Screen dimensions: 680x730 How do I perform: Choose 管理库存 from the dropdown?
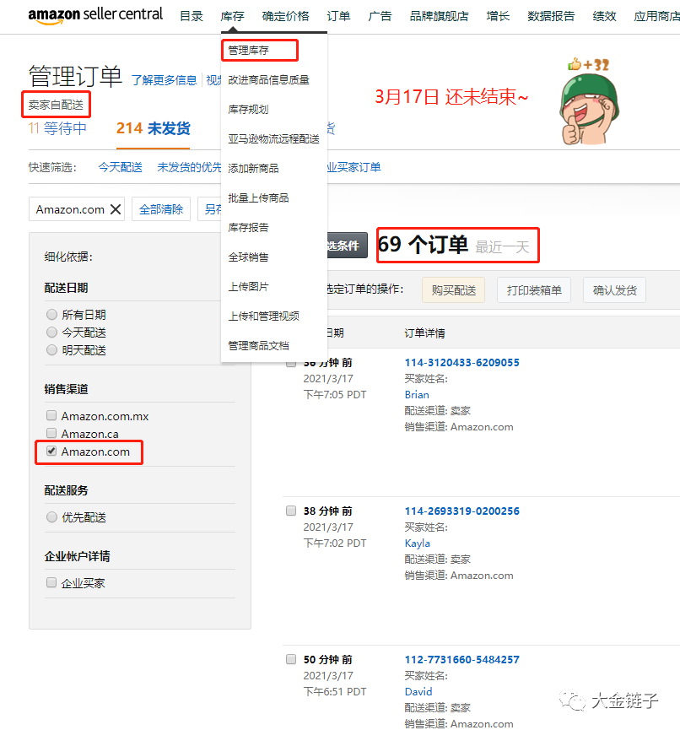(248, 51)
